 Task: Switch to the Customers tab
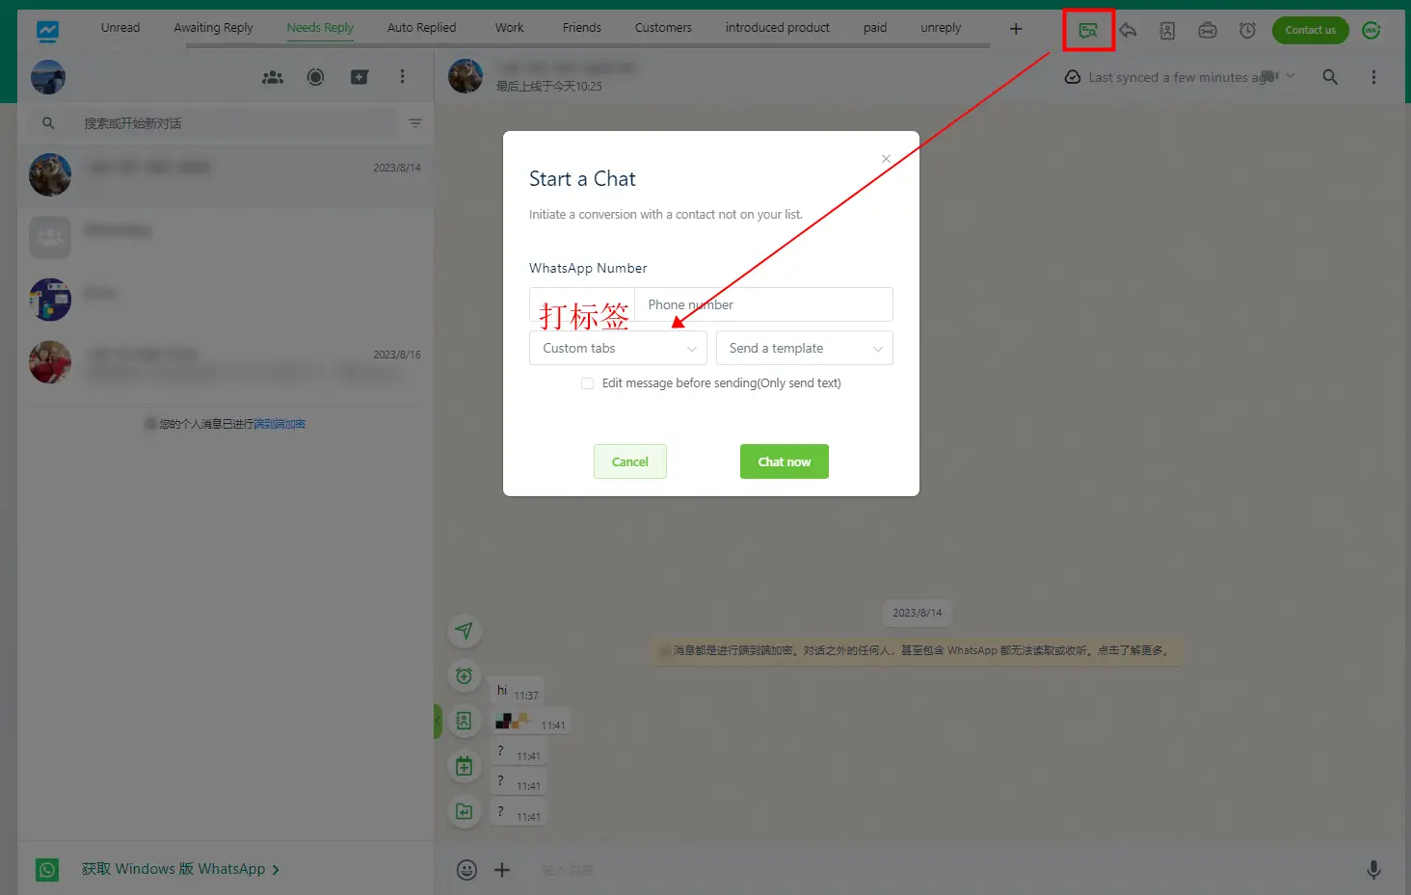(x=662, y=27)
